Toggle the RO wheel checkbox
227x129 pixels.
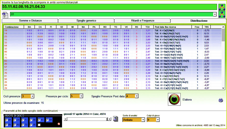[15, 125]
